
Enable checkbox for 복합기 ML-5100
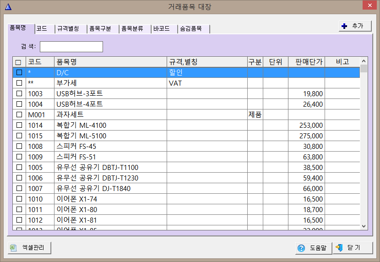19,136
